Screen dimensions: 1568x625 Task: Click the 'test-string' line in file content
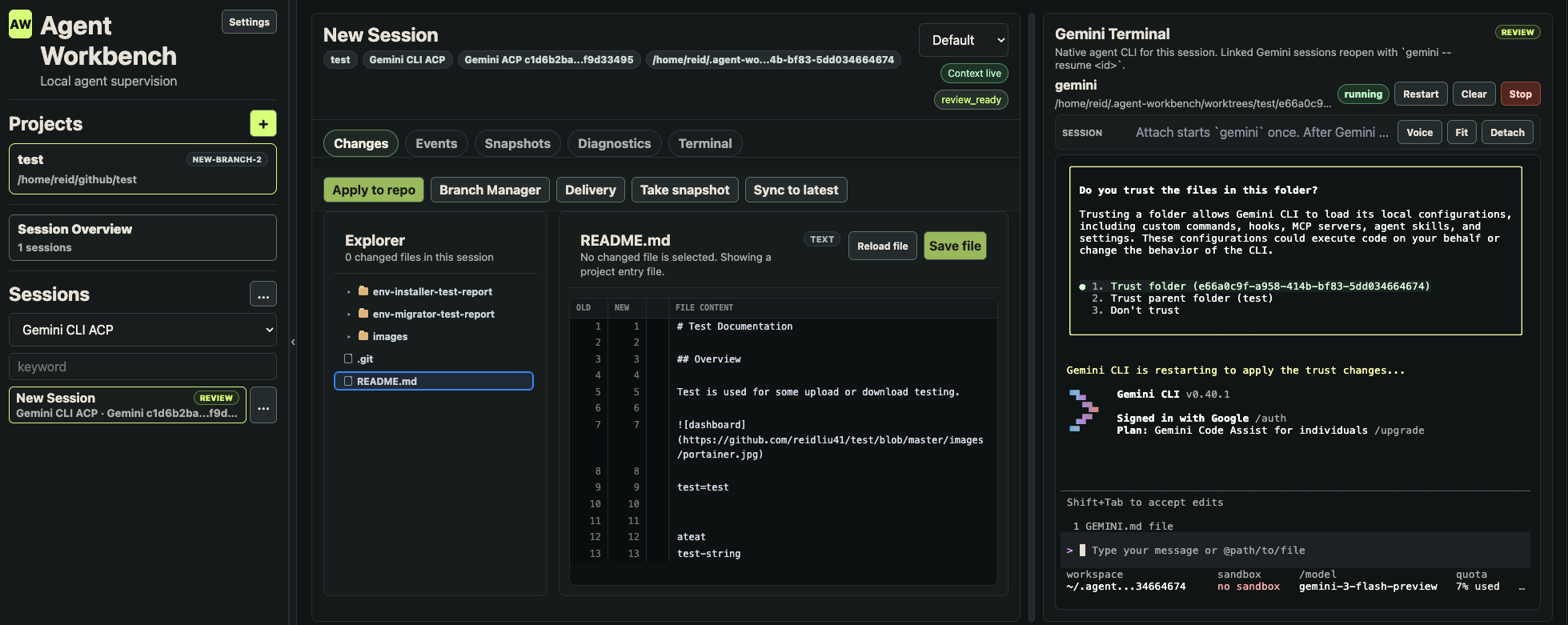[708, 554]
